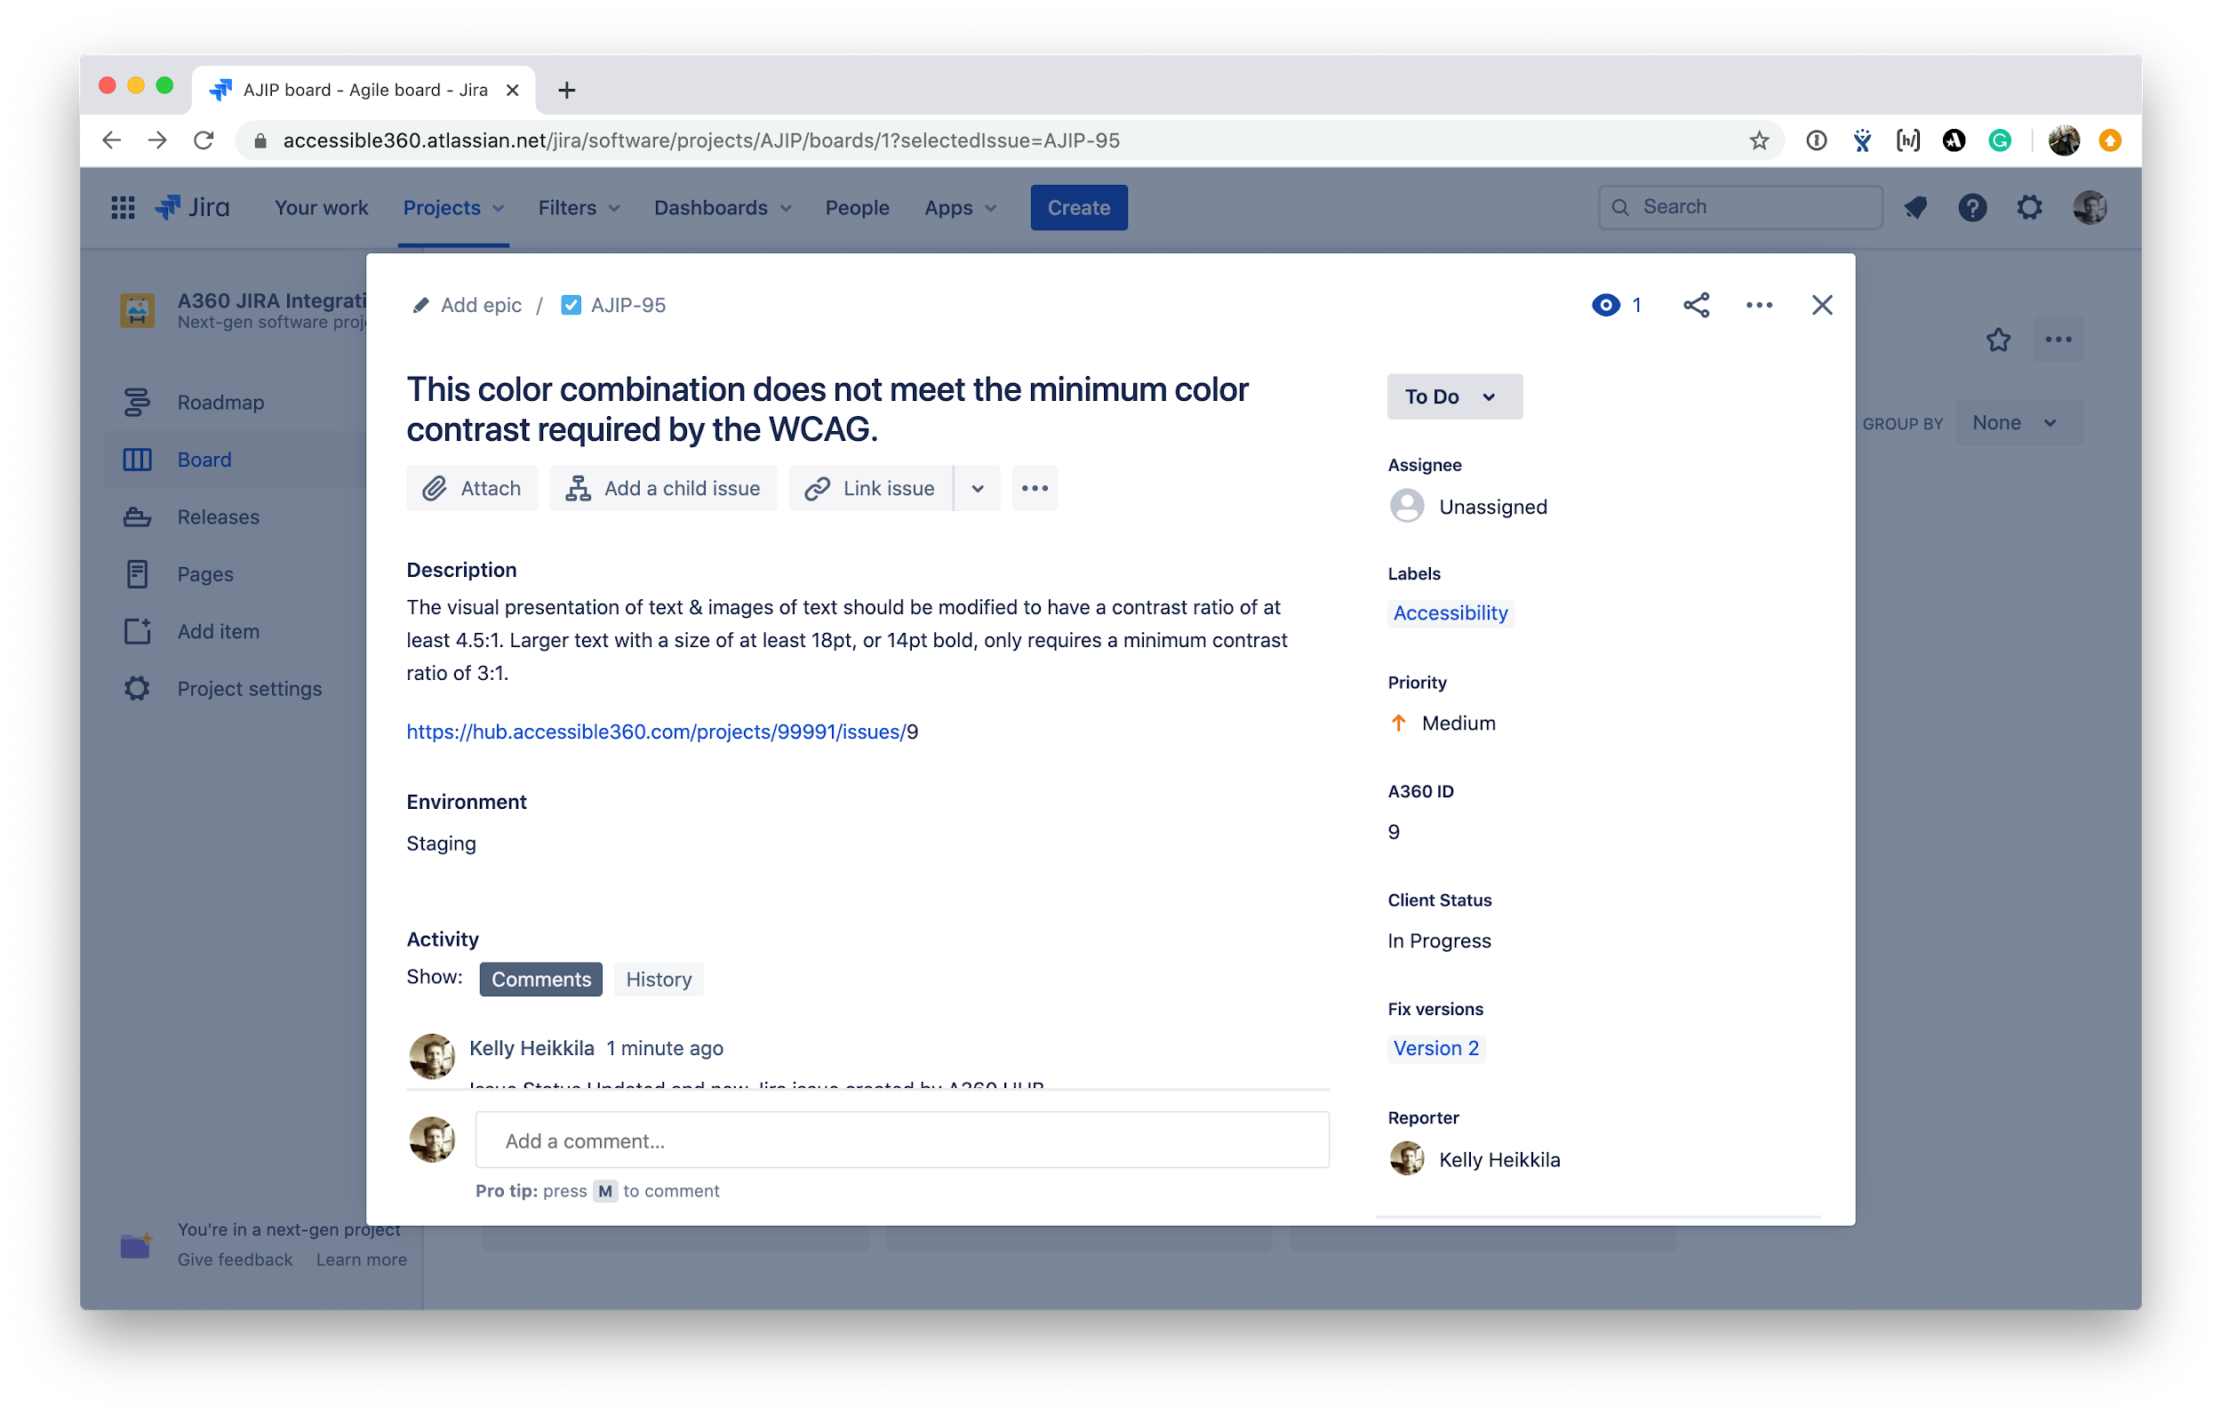Expand the To Do status dropdown
2222x1416 pixels.
click(x=1453, y=397)
